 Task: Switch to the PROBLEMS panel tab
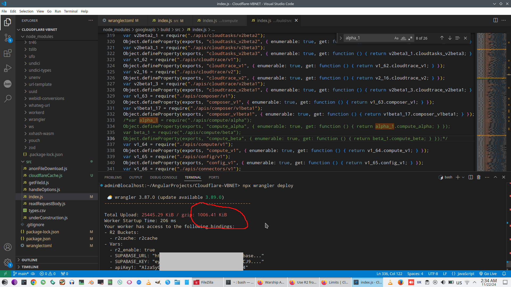(x=113, y=177)
